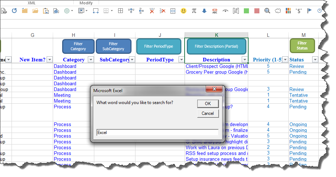Click the grid table selection icon
336x177 pixels.
click(81, 11)
